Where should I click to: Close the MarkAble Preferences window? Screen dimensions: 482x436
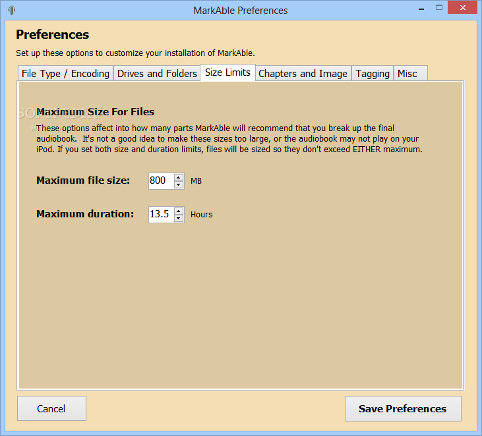[x=463, y=8]
